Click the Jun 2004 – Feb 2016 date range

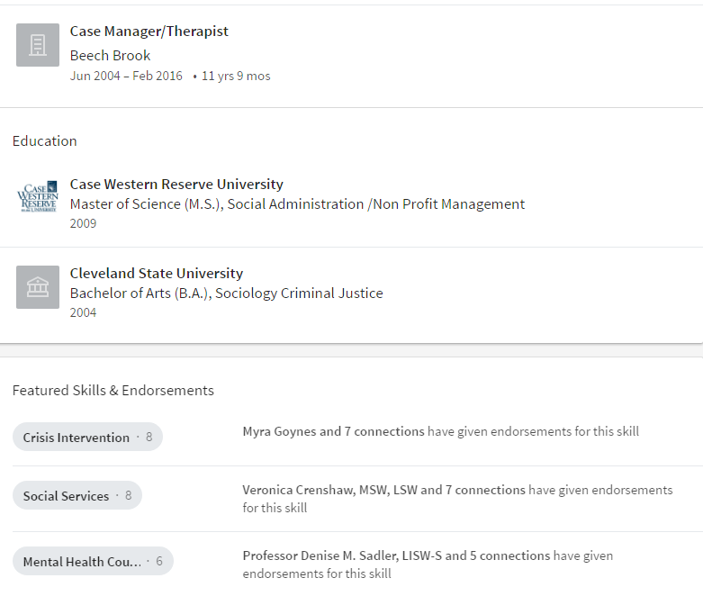coord(126,77)
